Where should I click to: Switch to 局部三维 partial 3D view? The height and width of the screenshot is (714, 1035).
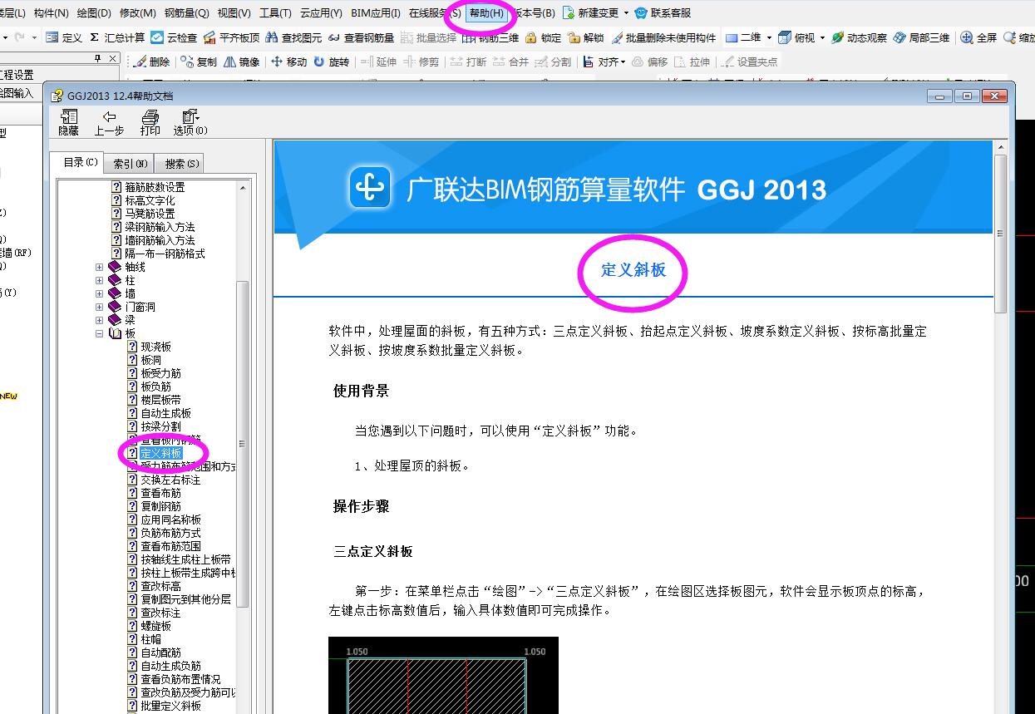pyautogui.click(x=921, y=37)
